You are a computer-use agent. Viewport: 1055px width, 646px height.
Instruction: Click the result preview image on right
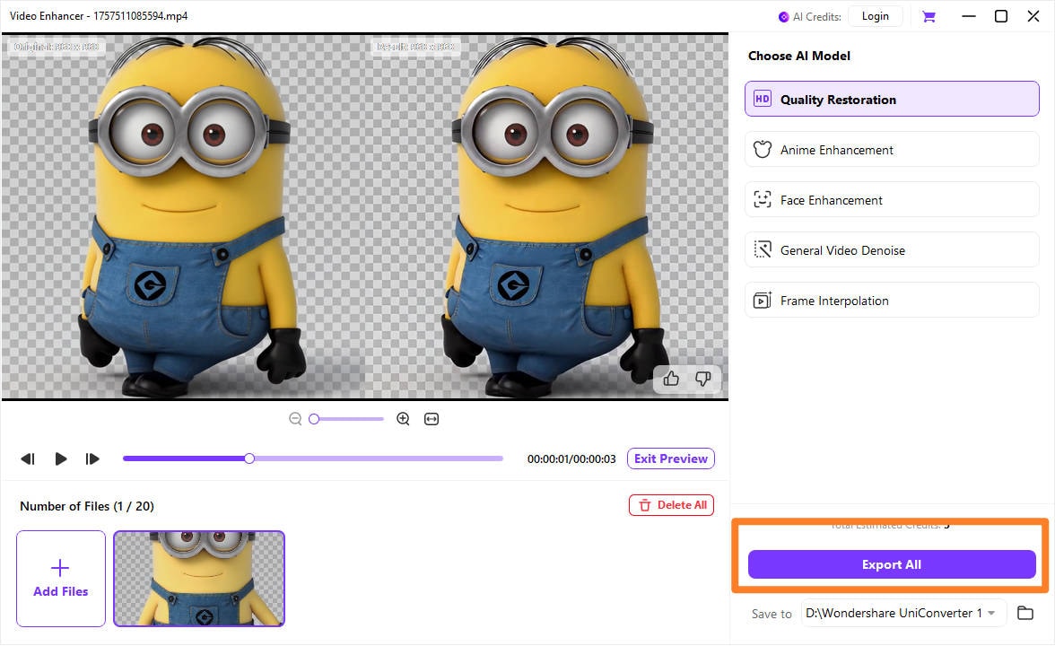[547, 217]
